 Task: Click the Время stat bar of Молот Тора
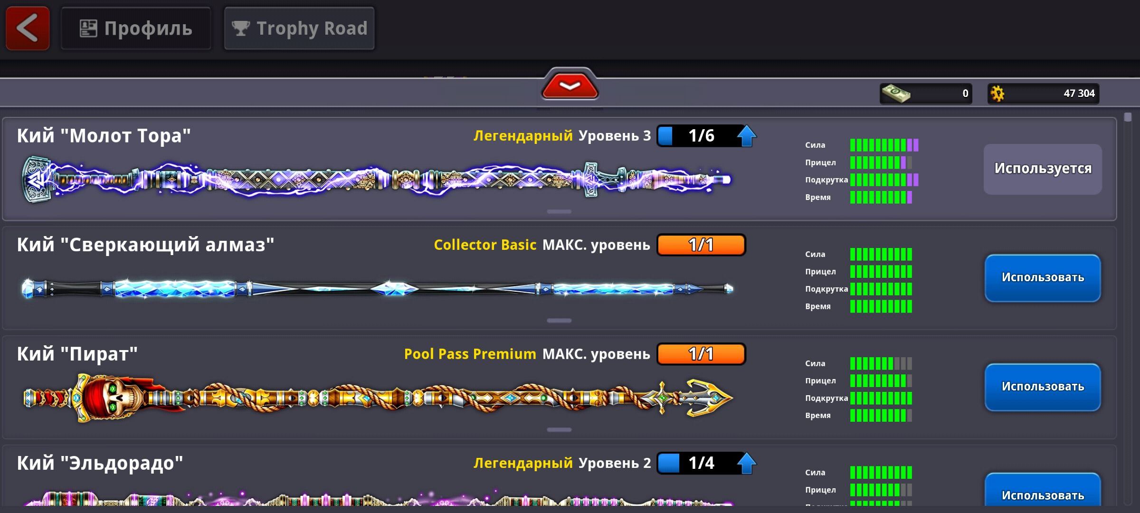[x=881, y=197]
